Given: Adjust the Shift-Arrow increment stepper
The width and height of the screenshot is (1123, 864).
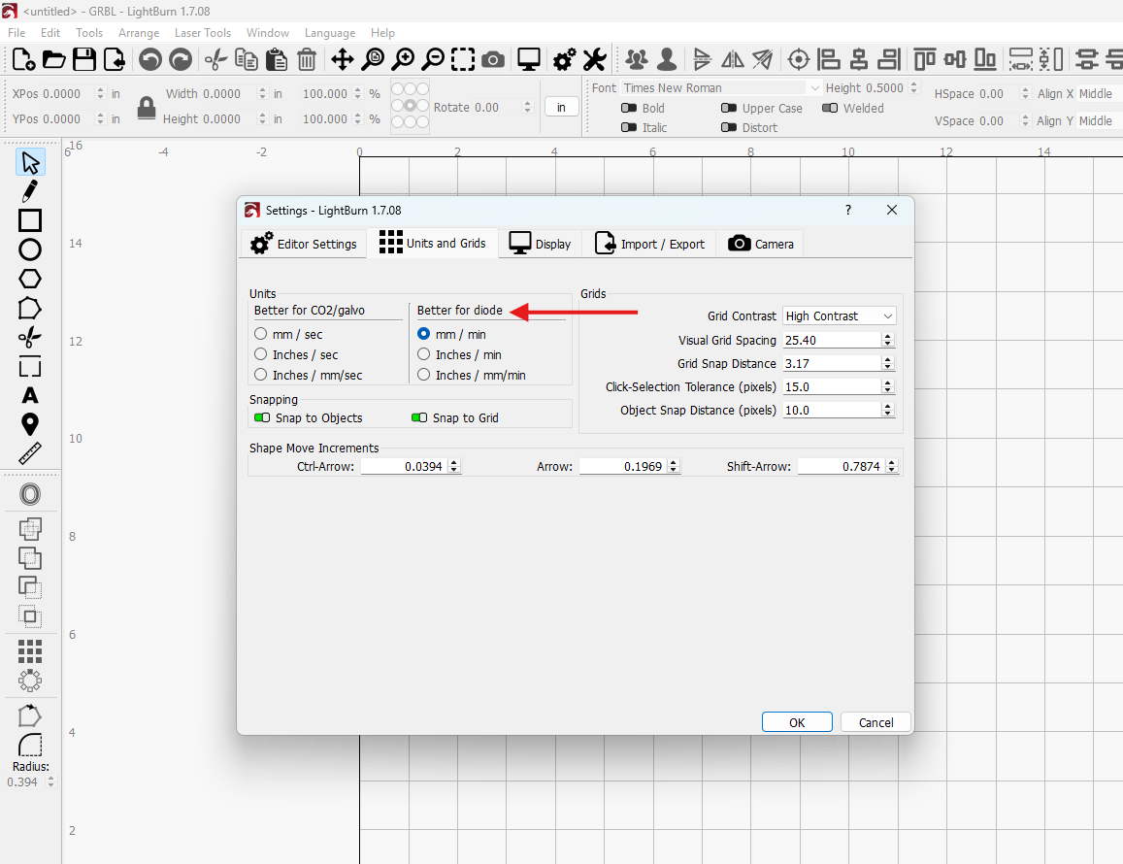Looking at the screenshot, I should (x=892, y=466).
